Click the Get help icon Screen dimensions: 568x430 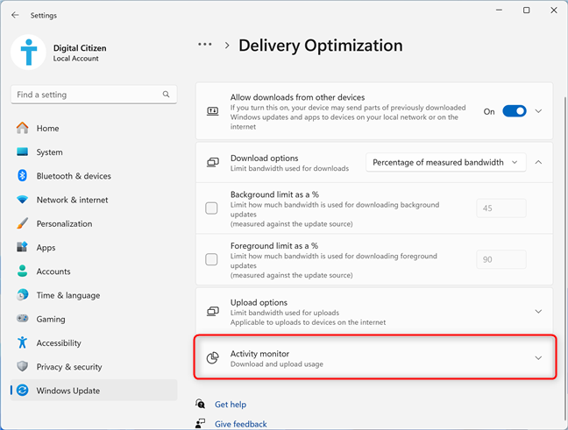point(201,404)
